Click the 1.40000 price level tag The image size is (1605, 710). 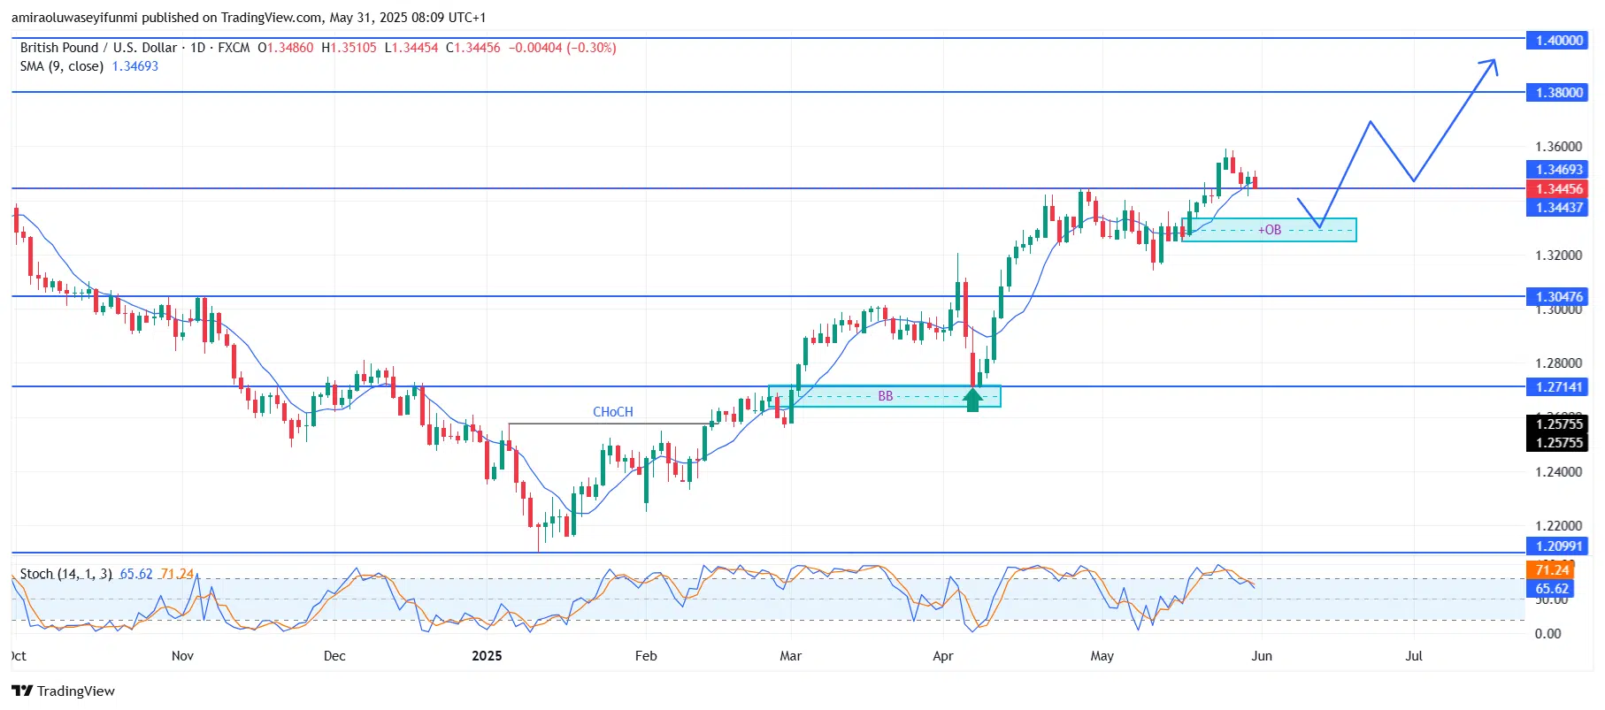pyautogui.click(x=1559, y=41)
